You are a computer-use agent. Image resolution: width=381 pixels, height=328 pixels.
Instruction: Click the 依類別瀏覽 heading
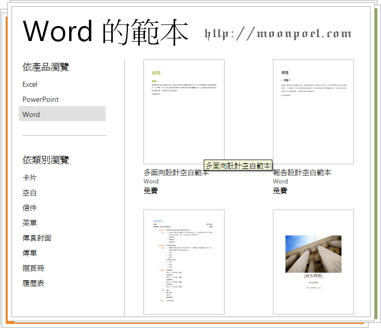click(46, 160)
